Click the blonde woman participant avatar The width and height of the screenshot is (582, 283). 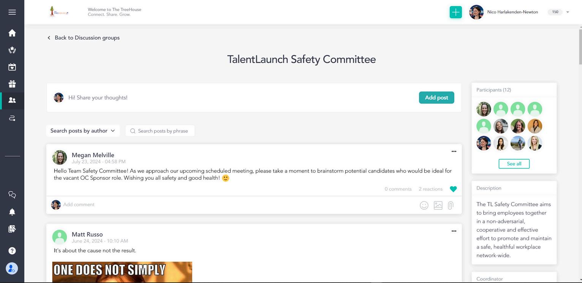coord(535,143)
